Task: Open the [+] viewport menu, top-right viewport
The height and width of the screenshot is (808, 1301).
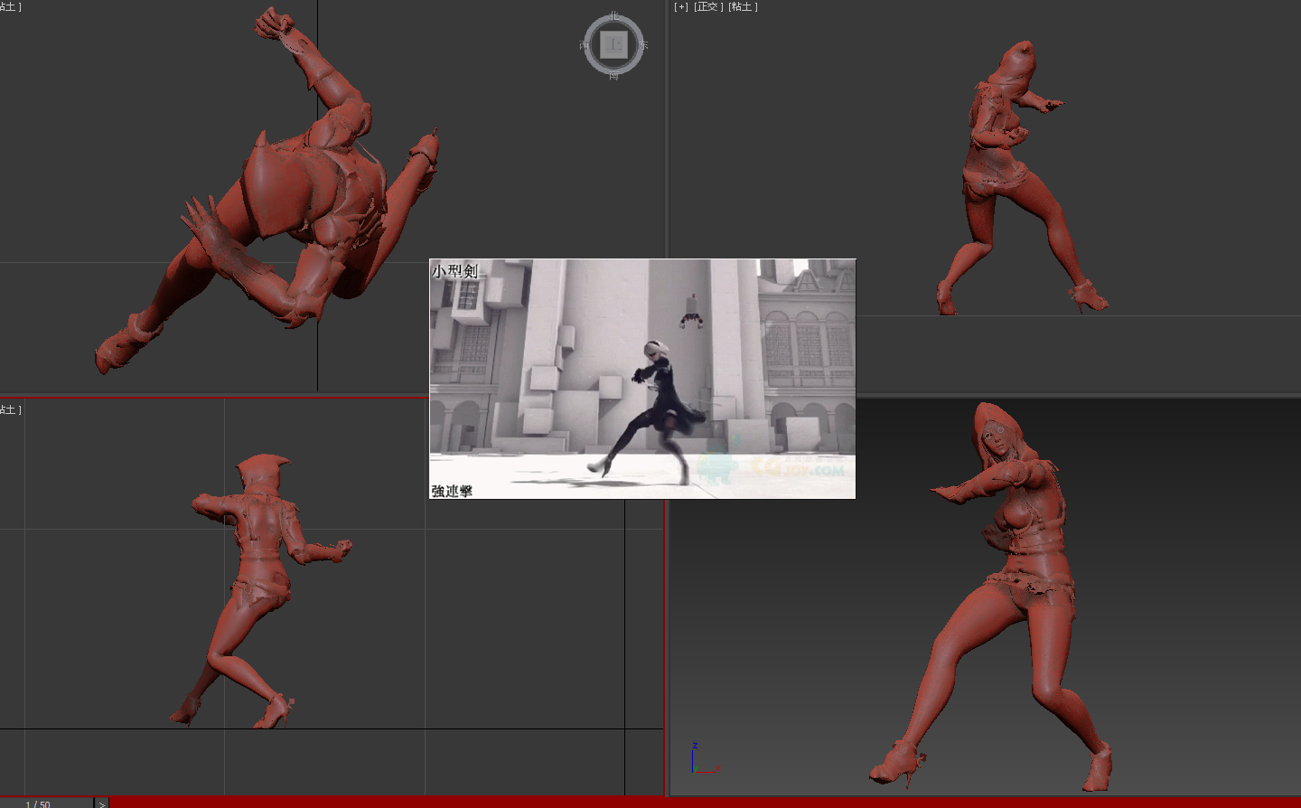Action: coord(681,6)
